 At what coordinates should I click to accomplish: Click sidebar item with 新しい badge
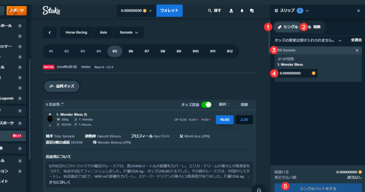pos(13,136)
